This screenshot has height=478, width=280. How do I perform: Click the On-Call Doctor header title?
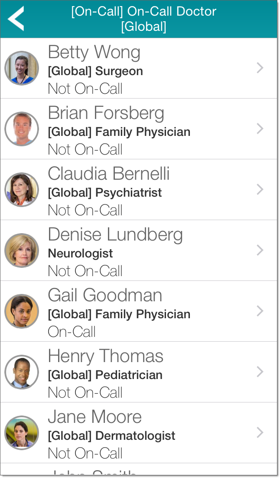pos(143,19)
